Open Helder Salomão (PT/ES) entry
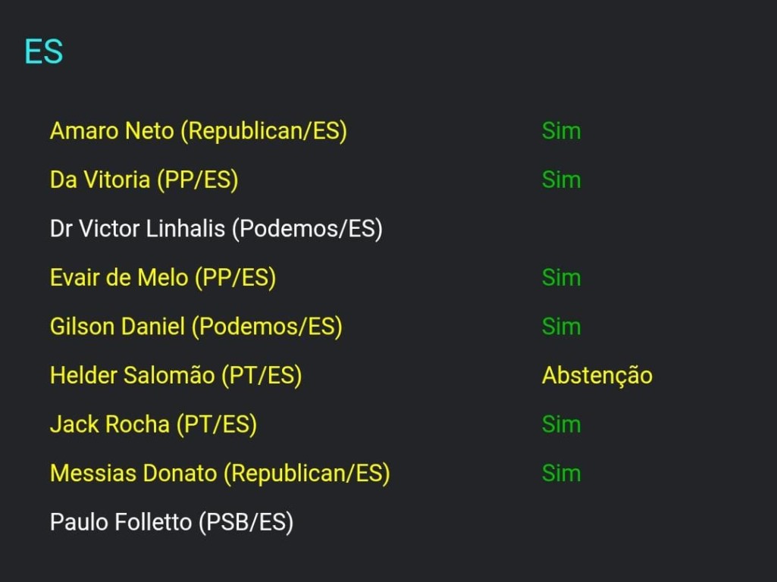 click(176, 375)
